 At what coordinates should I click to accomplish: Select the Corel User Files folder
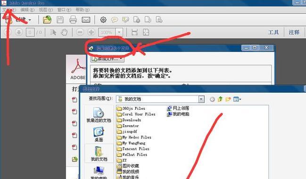tap(136, 114)
